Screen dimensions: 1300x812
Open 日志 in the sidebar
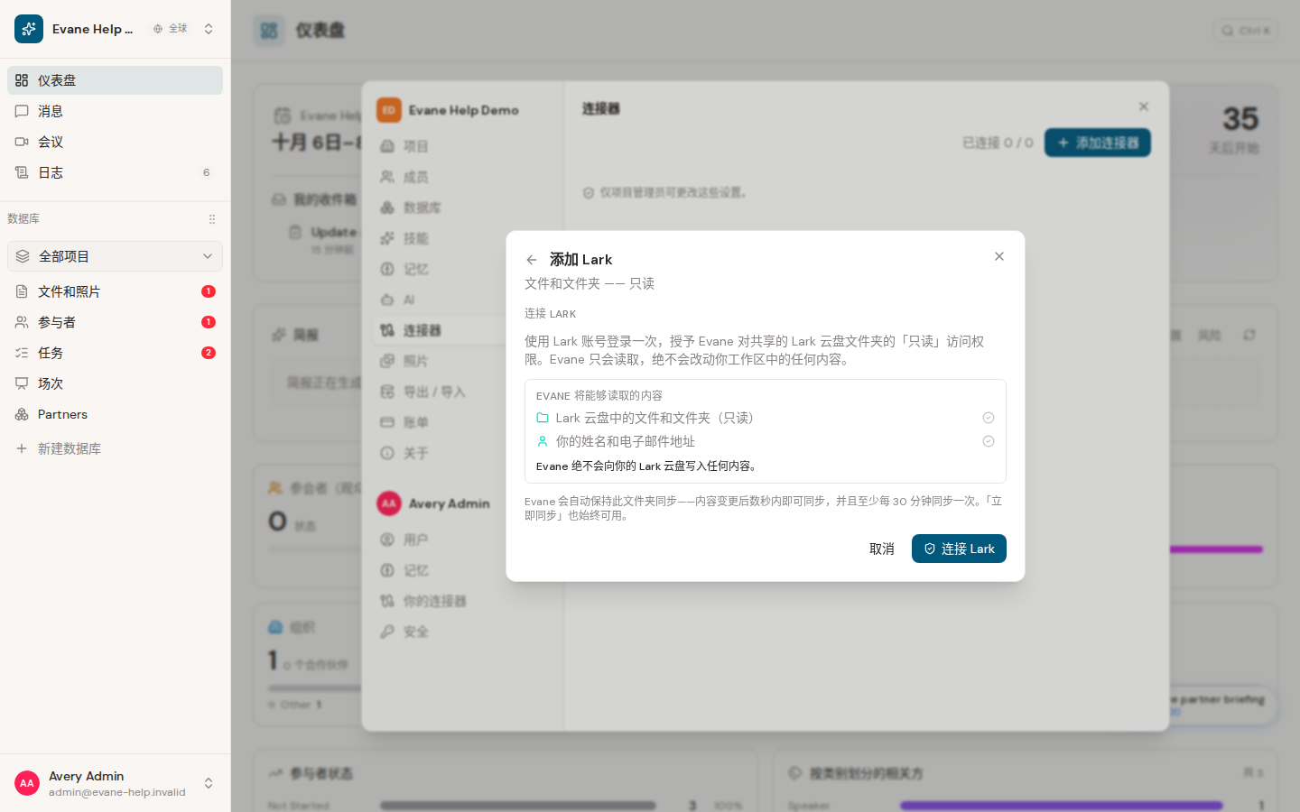click(x=115, y=172)
